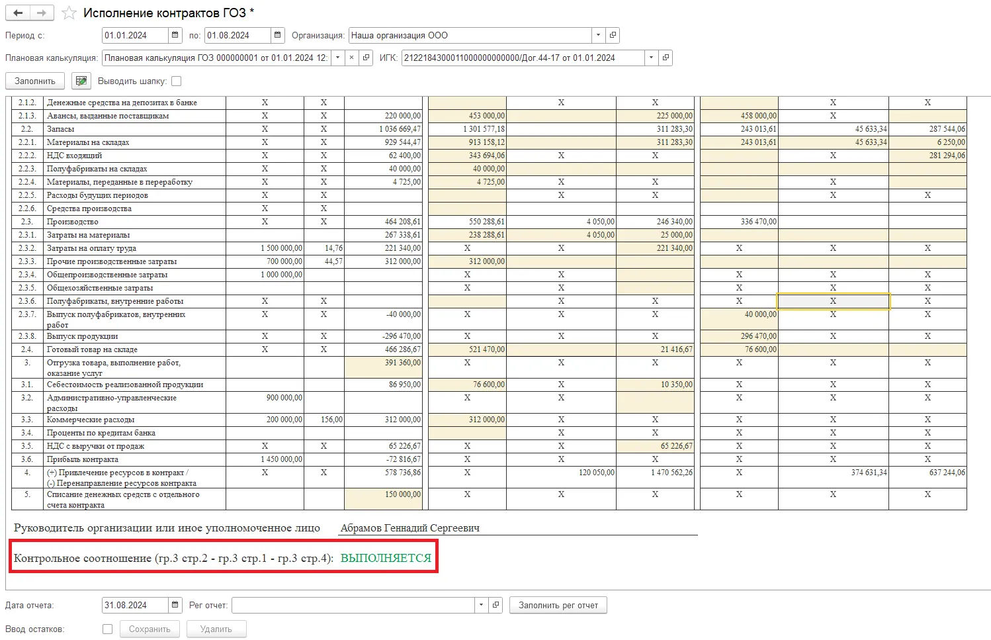991x640 pixels.
Task: Open the planned calculation record icon
Action: 366,58
